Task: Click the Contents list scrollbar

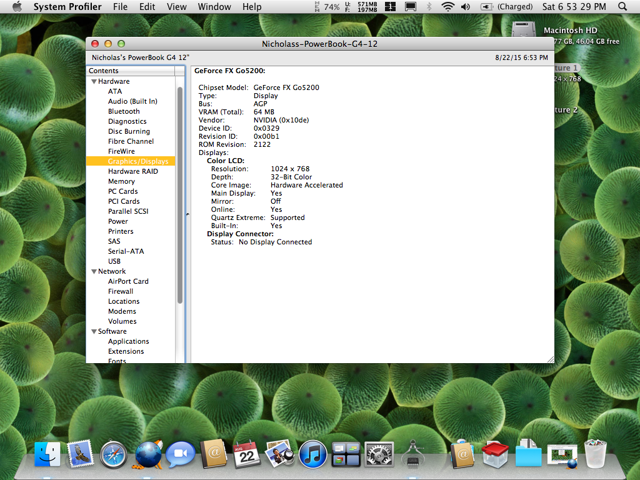Action: (180, 195)
